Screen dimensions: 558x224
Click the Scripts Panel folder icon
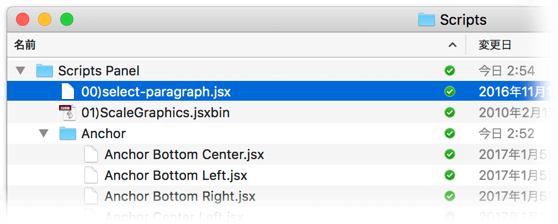pos(45,71)
